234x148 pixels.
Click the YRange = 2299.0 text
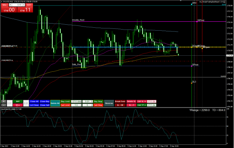[200, 110]
